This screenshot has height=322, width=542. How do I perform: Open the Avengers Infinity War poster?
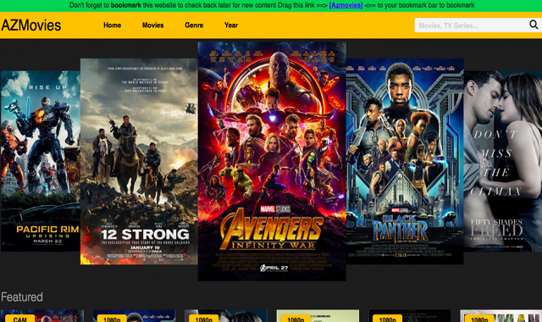click(x=272, y=161)
